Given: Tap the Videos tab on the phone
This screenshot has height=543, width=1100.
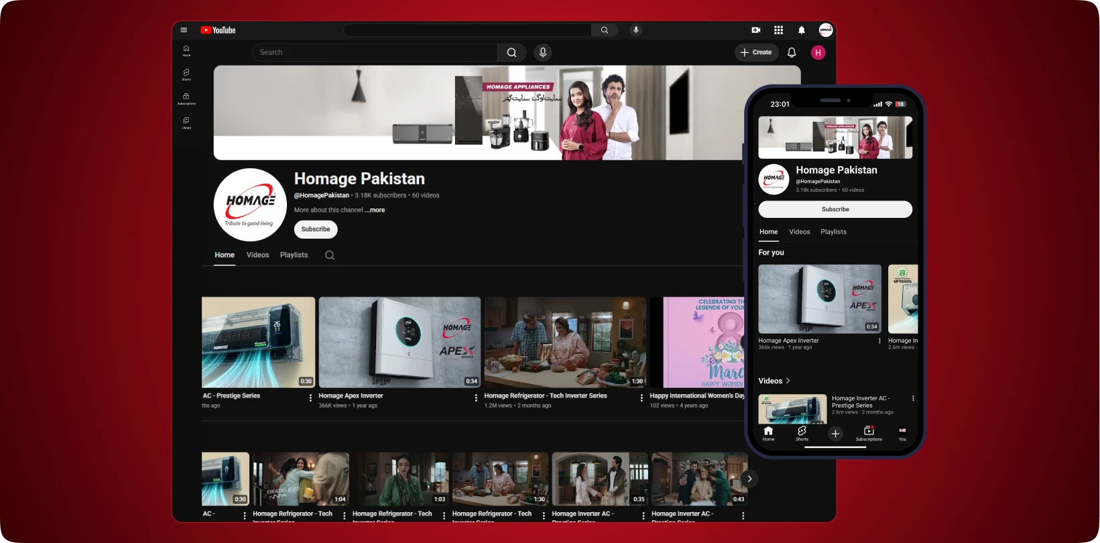Looking at the screenshot, I should pyautogui.click(x=800, y=232).
